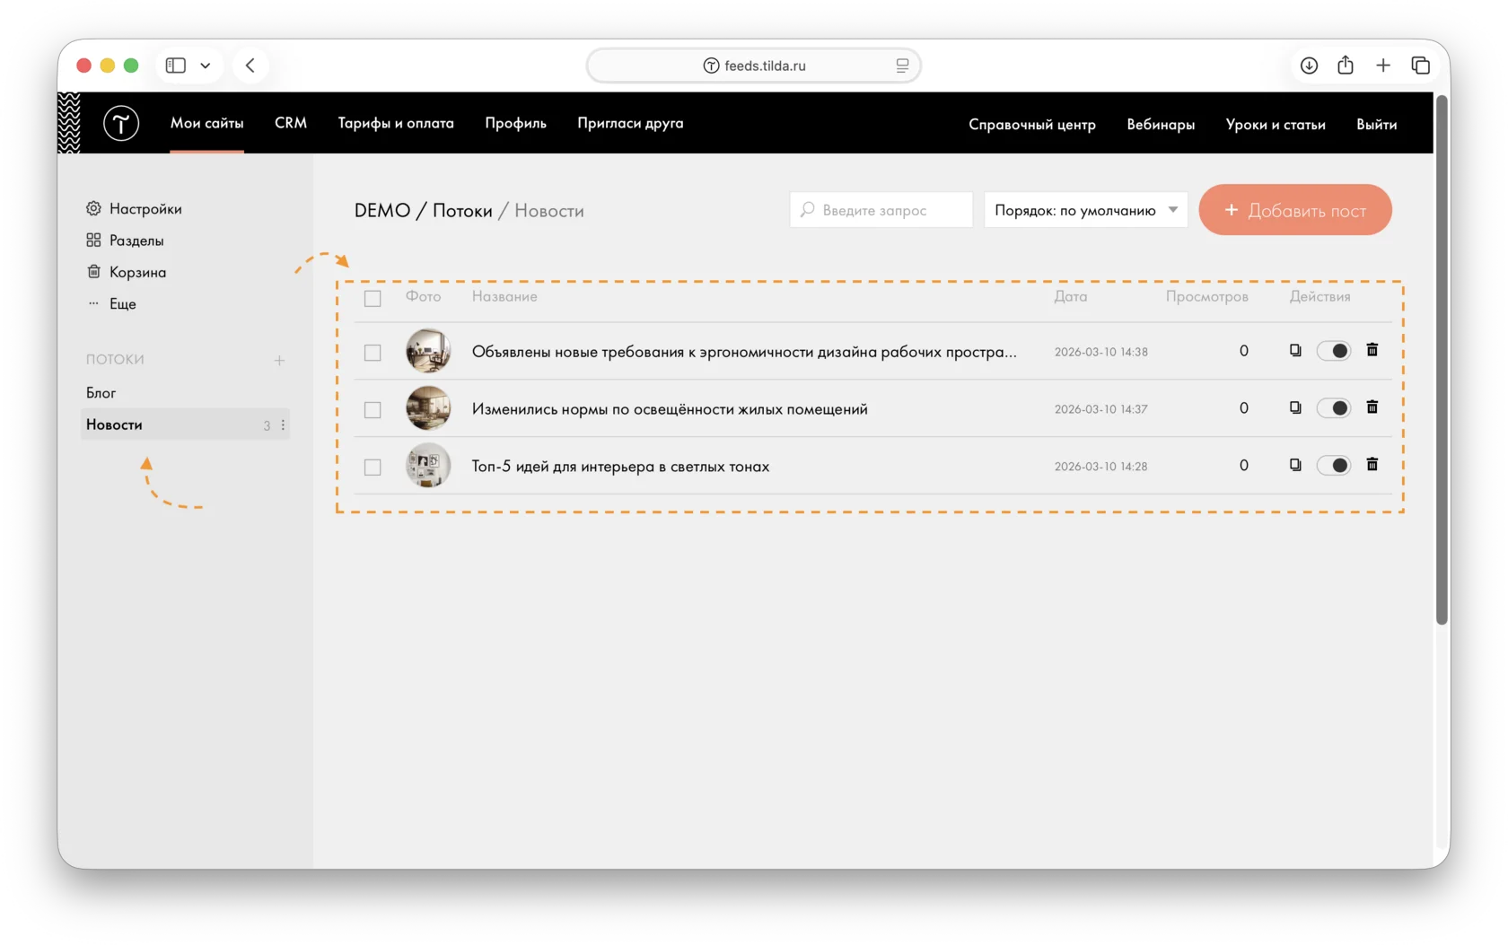Add a new поток with the plus icon
Image resolution: width=1508 pixels, height=945 pixels.
coord(279,360)
